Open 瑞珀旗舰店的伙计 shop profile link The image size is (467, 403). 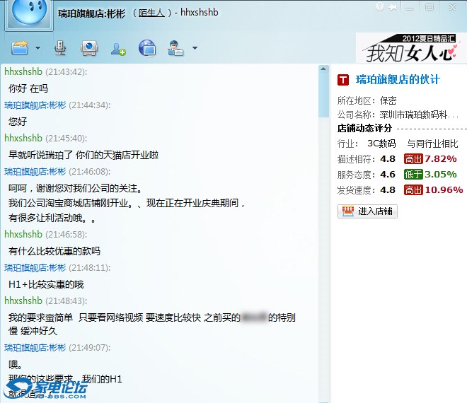click(x=398, y=80)
